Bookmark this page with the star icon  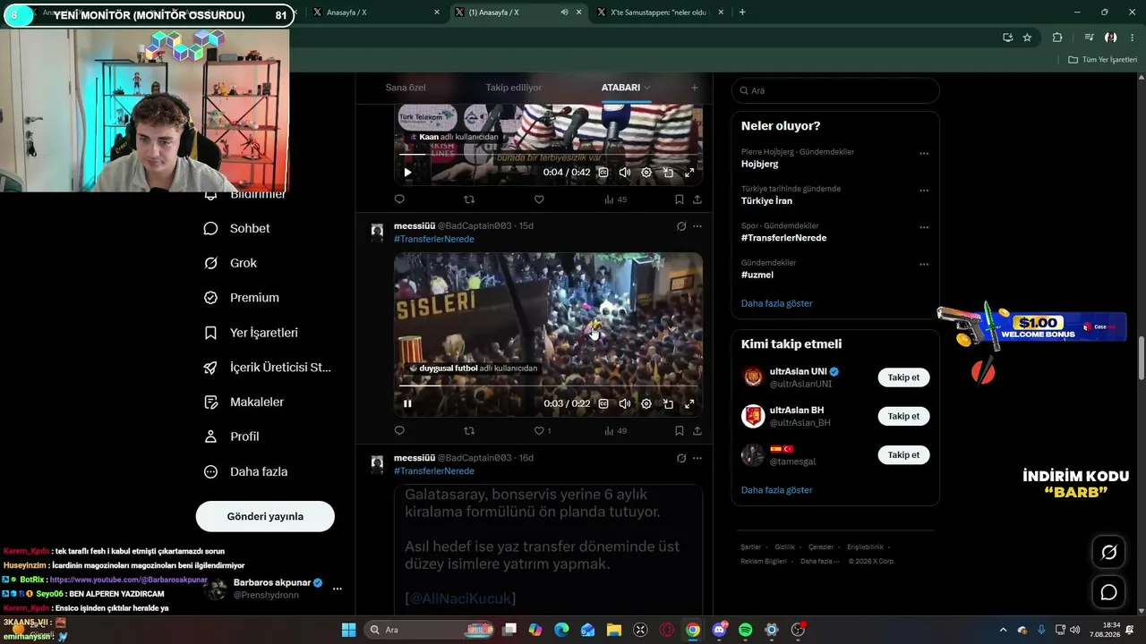pyautogui.click(x=1027, y=38)
